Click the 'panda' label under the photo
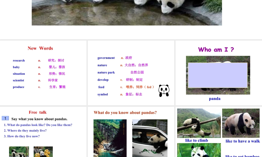Viewport: 262px width, 157px height. pyautogui.click(x=215, y=99)
